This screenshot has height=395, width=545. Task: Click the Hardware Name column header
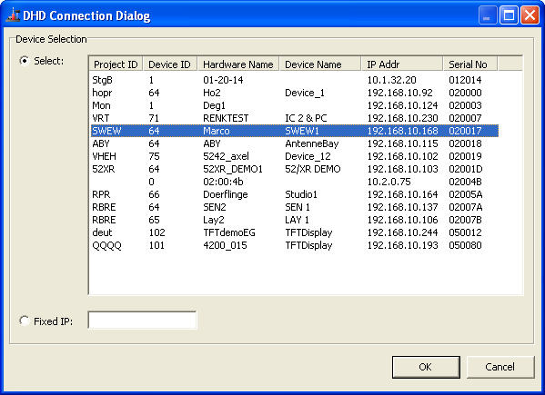(238, 64)
